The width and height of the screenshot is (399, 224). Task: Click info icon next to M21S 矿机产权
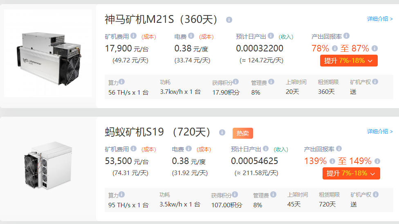(x=375, y=82)
